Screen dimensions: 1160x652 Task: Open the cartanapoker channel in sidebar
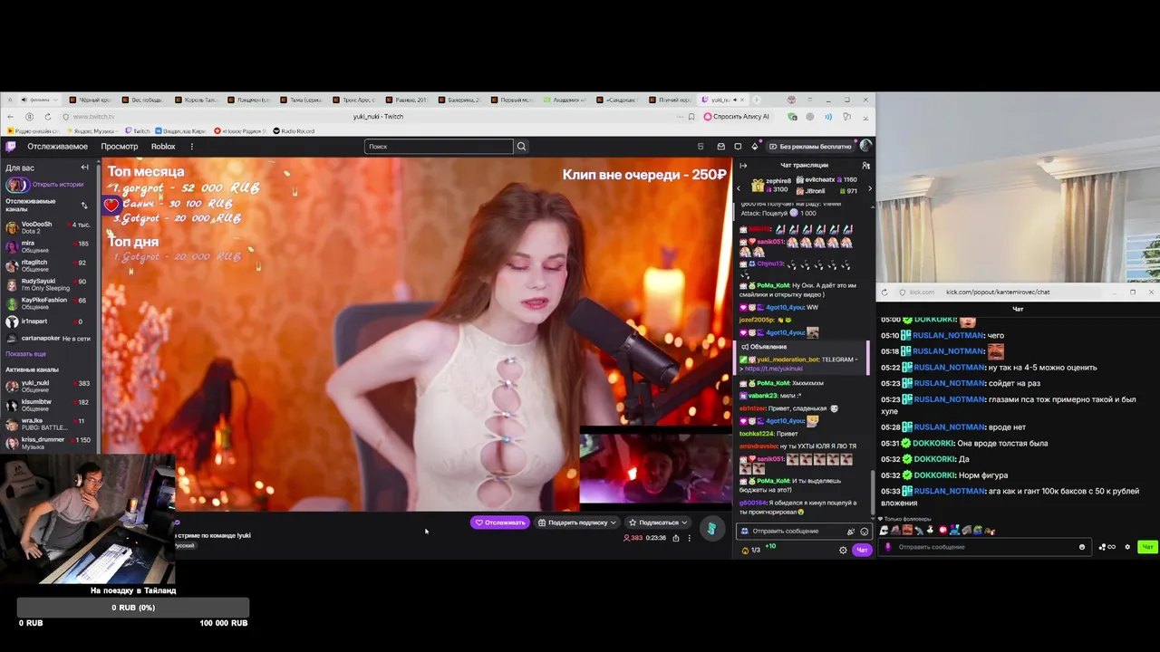(50, 339)
